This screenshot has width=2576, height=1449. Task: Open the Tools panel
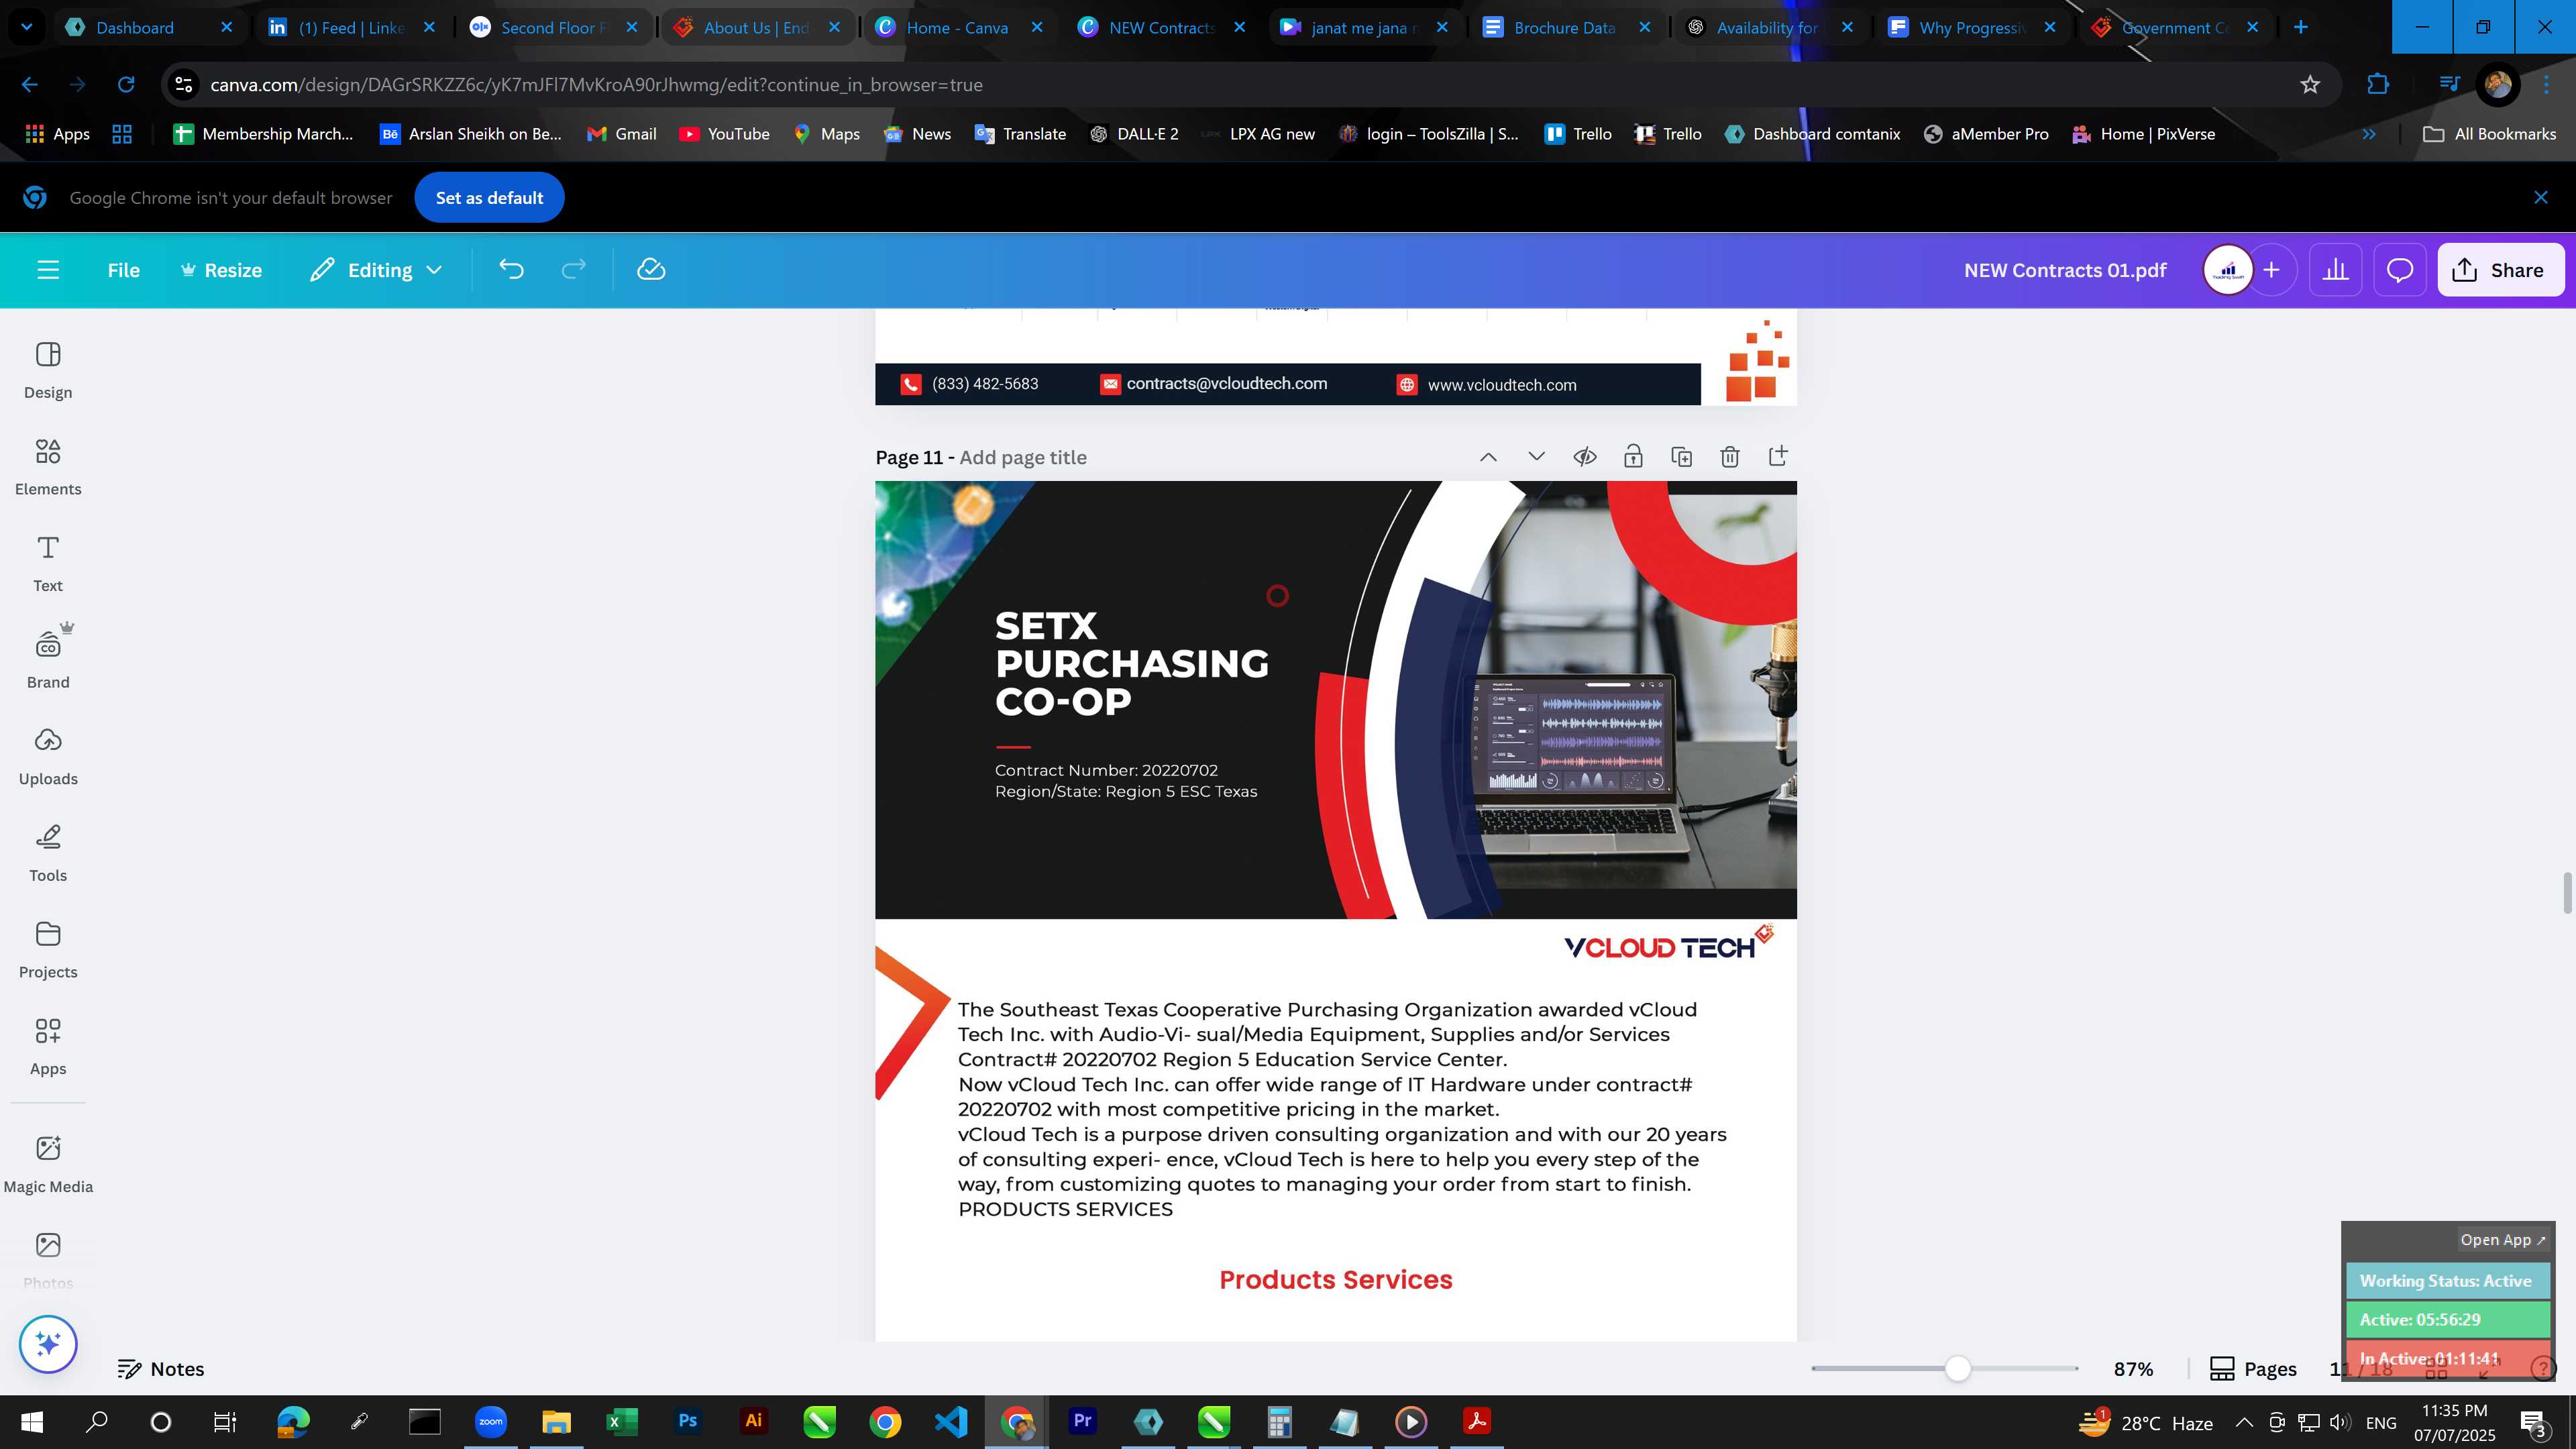click(48, 853)
